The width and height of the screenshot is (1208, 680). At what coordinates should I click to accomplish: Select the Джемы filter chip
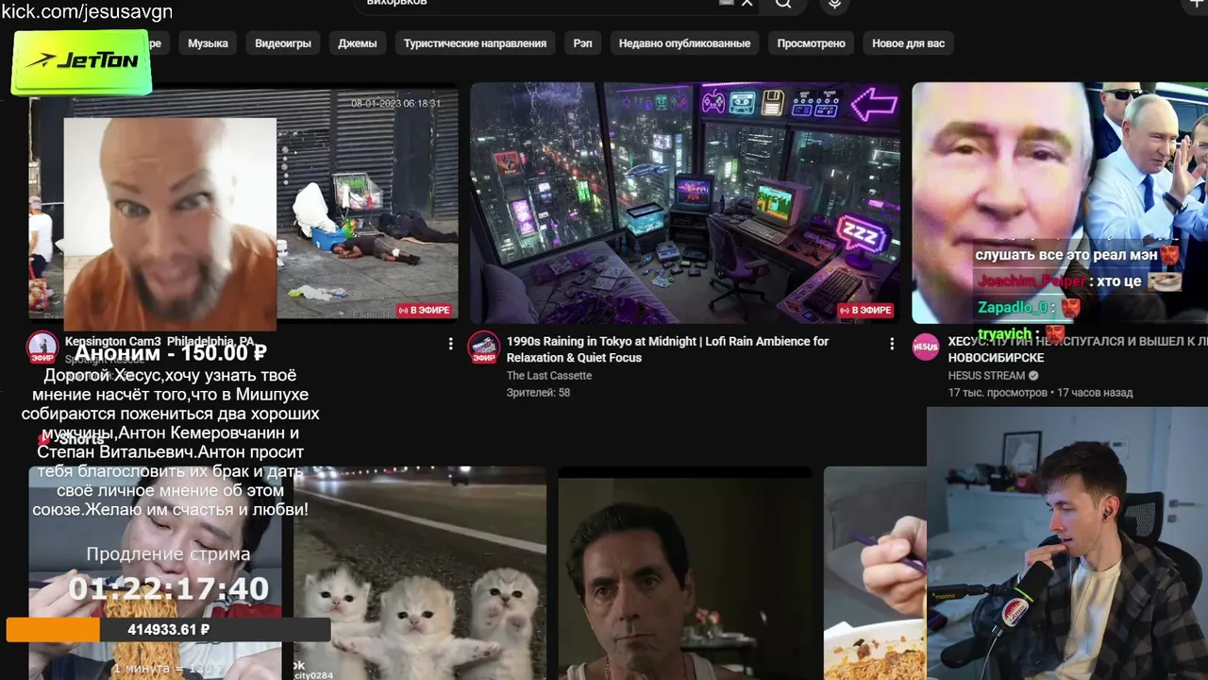(x=358, y=43)
